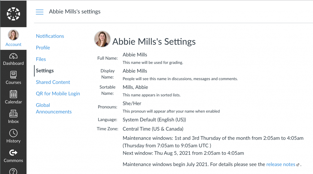
Task: Select the Settings menu item
Action: pyautogui.click(x=45, y=71)
